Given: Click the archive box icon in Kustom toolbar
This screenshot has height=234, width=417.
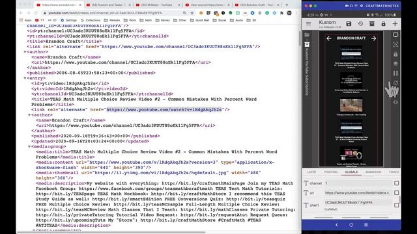Looking at the screenshot, I should point(372,23).
